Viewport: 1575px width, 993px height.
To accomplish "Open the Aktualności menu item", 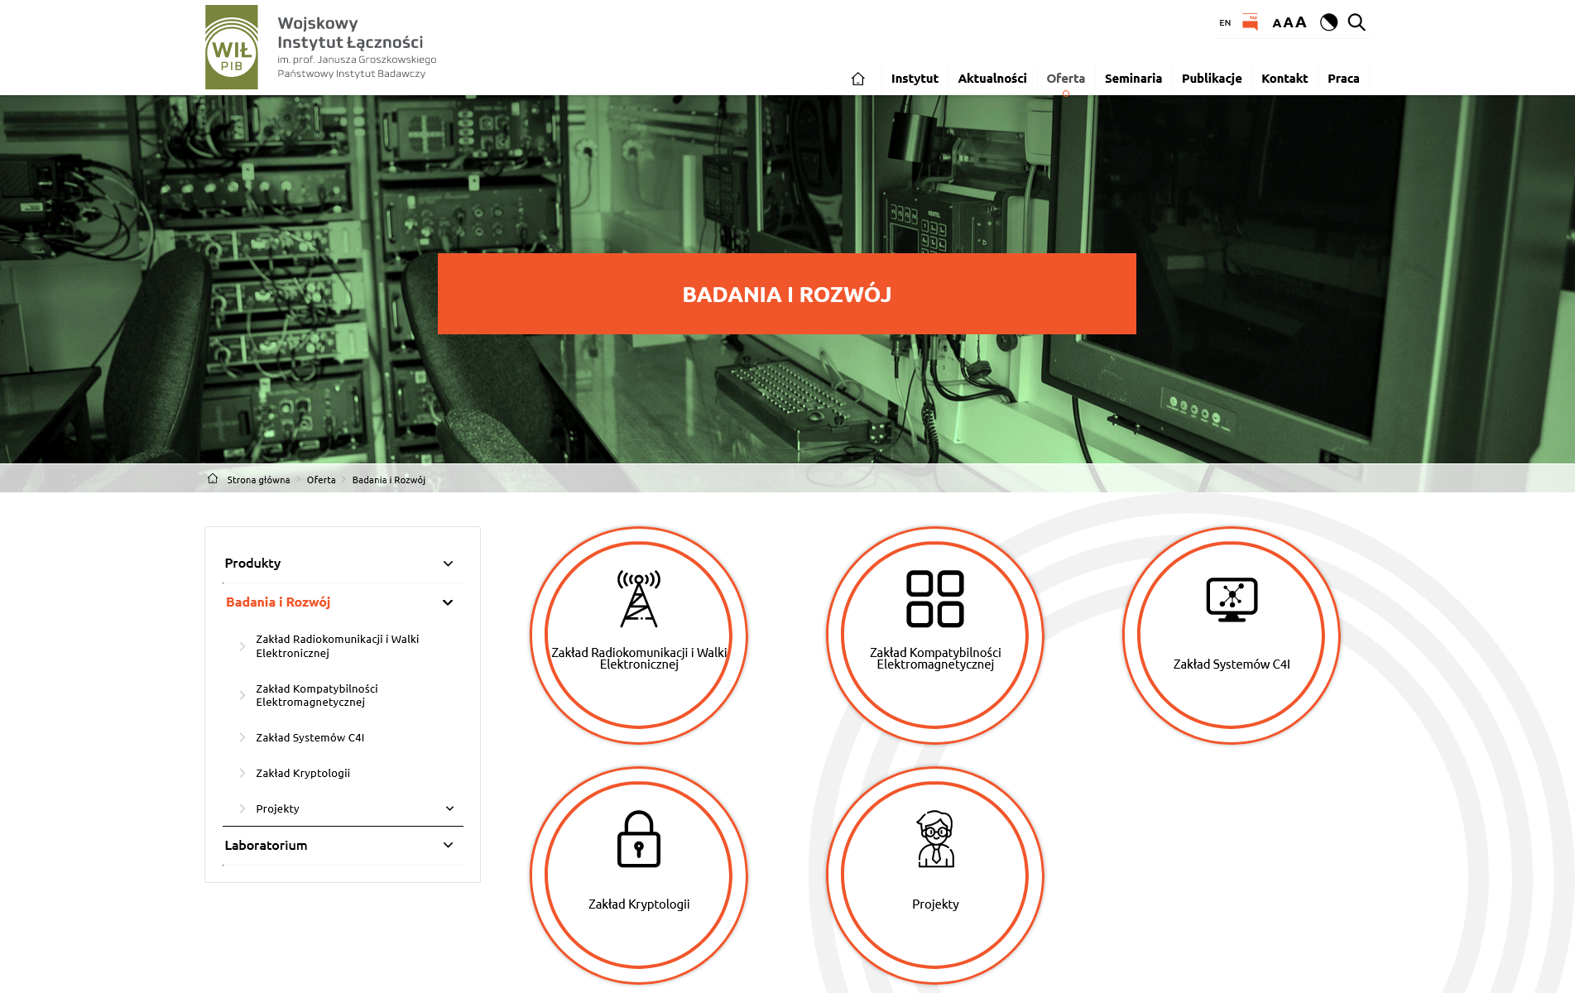I will (x=992, y=79).
